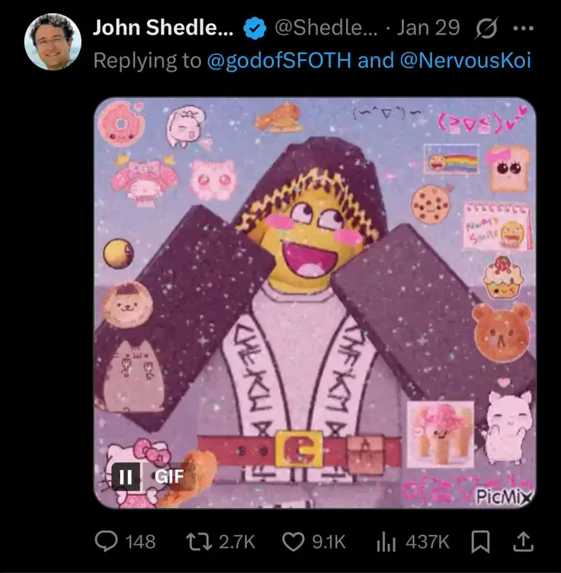
Task: Click the display name John Shedle...
Action: (x=163, y=27)
